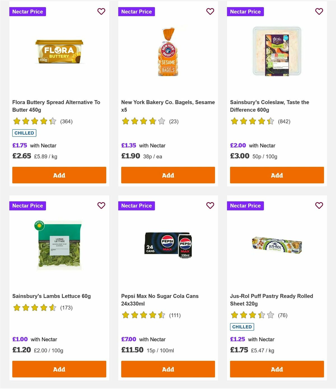Image resolution: width=336 pixels, height=389 pixels.
Task: Favourite the Jus-Rol Puff Pastry Sheet
Action: click(x=319, y=205)
